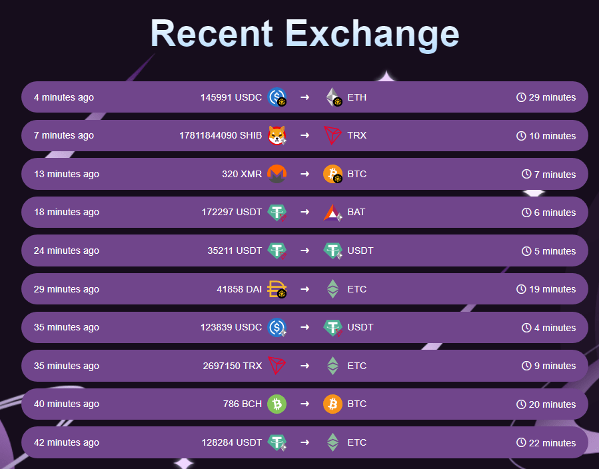The width and height of the screenshot is (599, 469).
Task: Click the ETH diamond icon in the first row
Action: point(334,97)
